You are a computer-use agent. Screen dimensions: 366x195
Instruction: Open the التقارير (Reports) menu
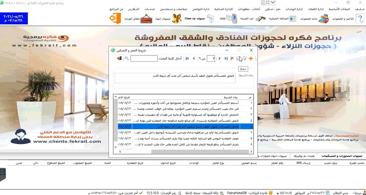pyautogui.click(x=134, y=9)
